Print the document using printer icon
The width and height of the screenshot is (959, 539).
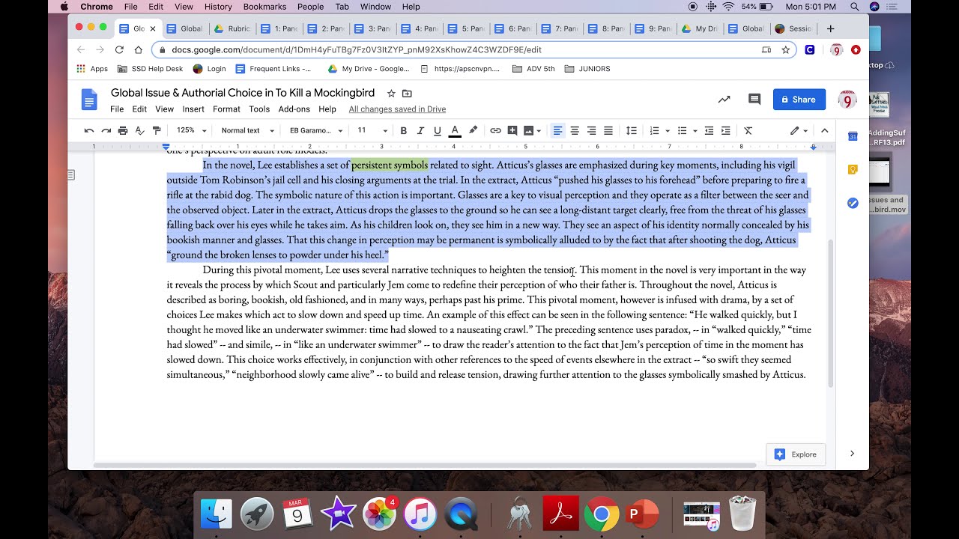[x=123, y=130]
